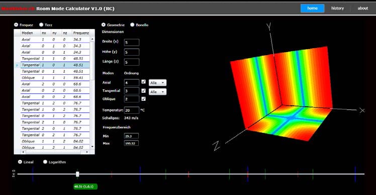Edit the Tangential order field
Screen dimensions: 376x195
click(132, 91)
